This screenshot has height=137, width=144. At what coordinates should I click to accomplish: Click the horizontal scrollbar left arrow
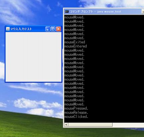coord(66,124)
